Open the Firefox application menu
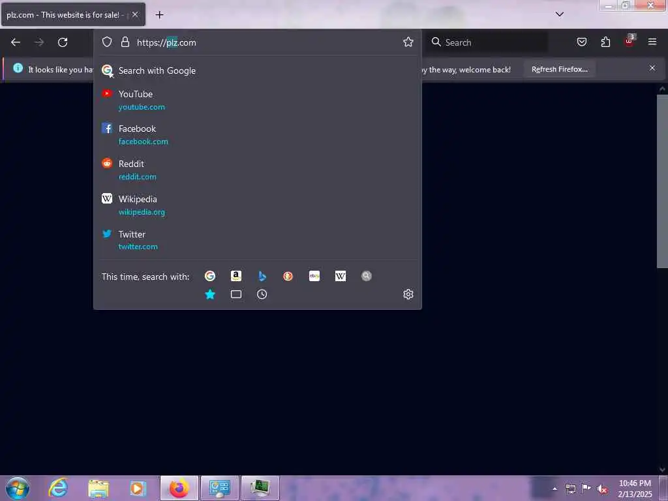Image resolution: width=668 pixels, height=501 pixels. coord(652,42)
